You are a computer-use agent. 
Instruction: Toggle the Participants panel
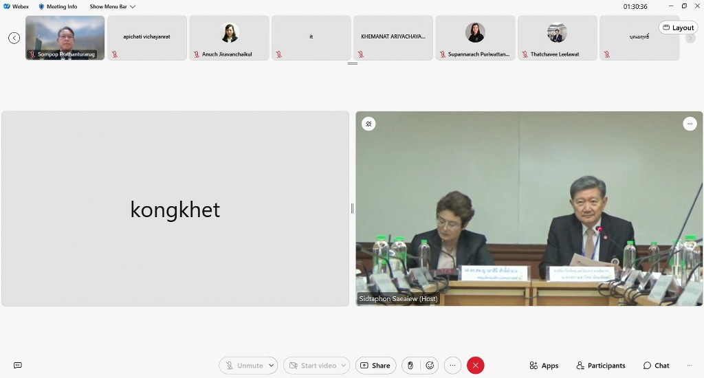pyautogui.click(x=601, y=366)
